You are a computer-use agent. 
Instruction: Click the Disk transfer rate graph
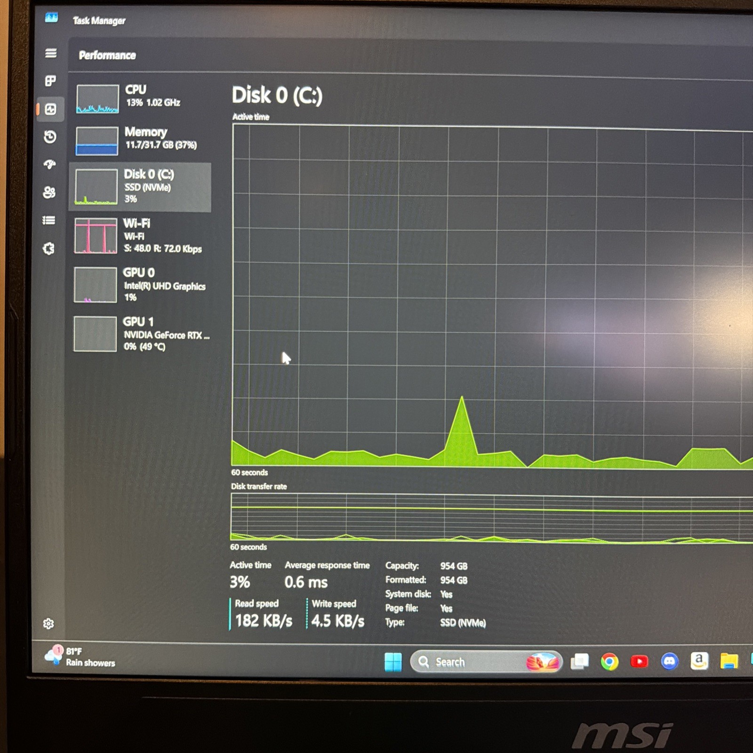492,518
